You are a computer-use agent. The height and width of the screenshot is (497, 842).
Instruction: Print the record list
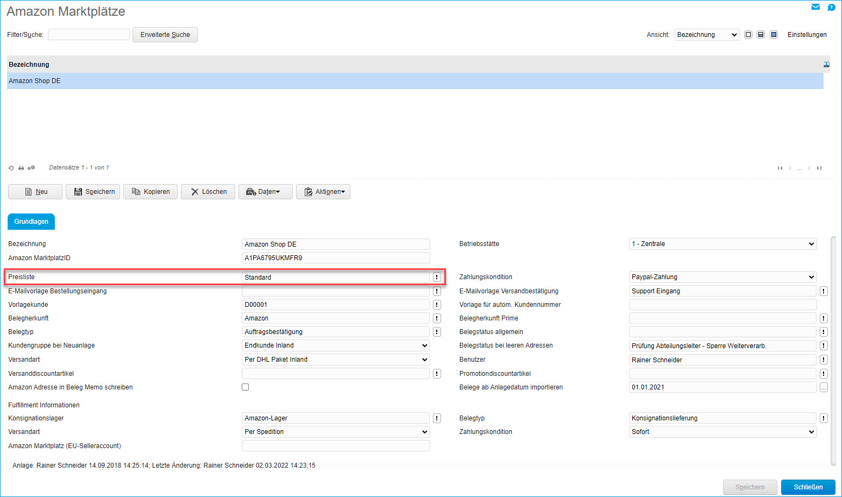[21, 168]
